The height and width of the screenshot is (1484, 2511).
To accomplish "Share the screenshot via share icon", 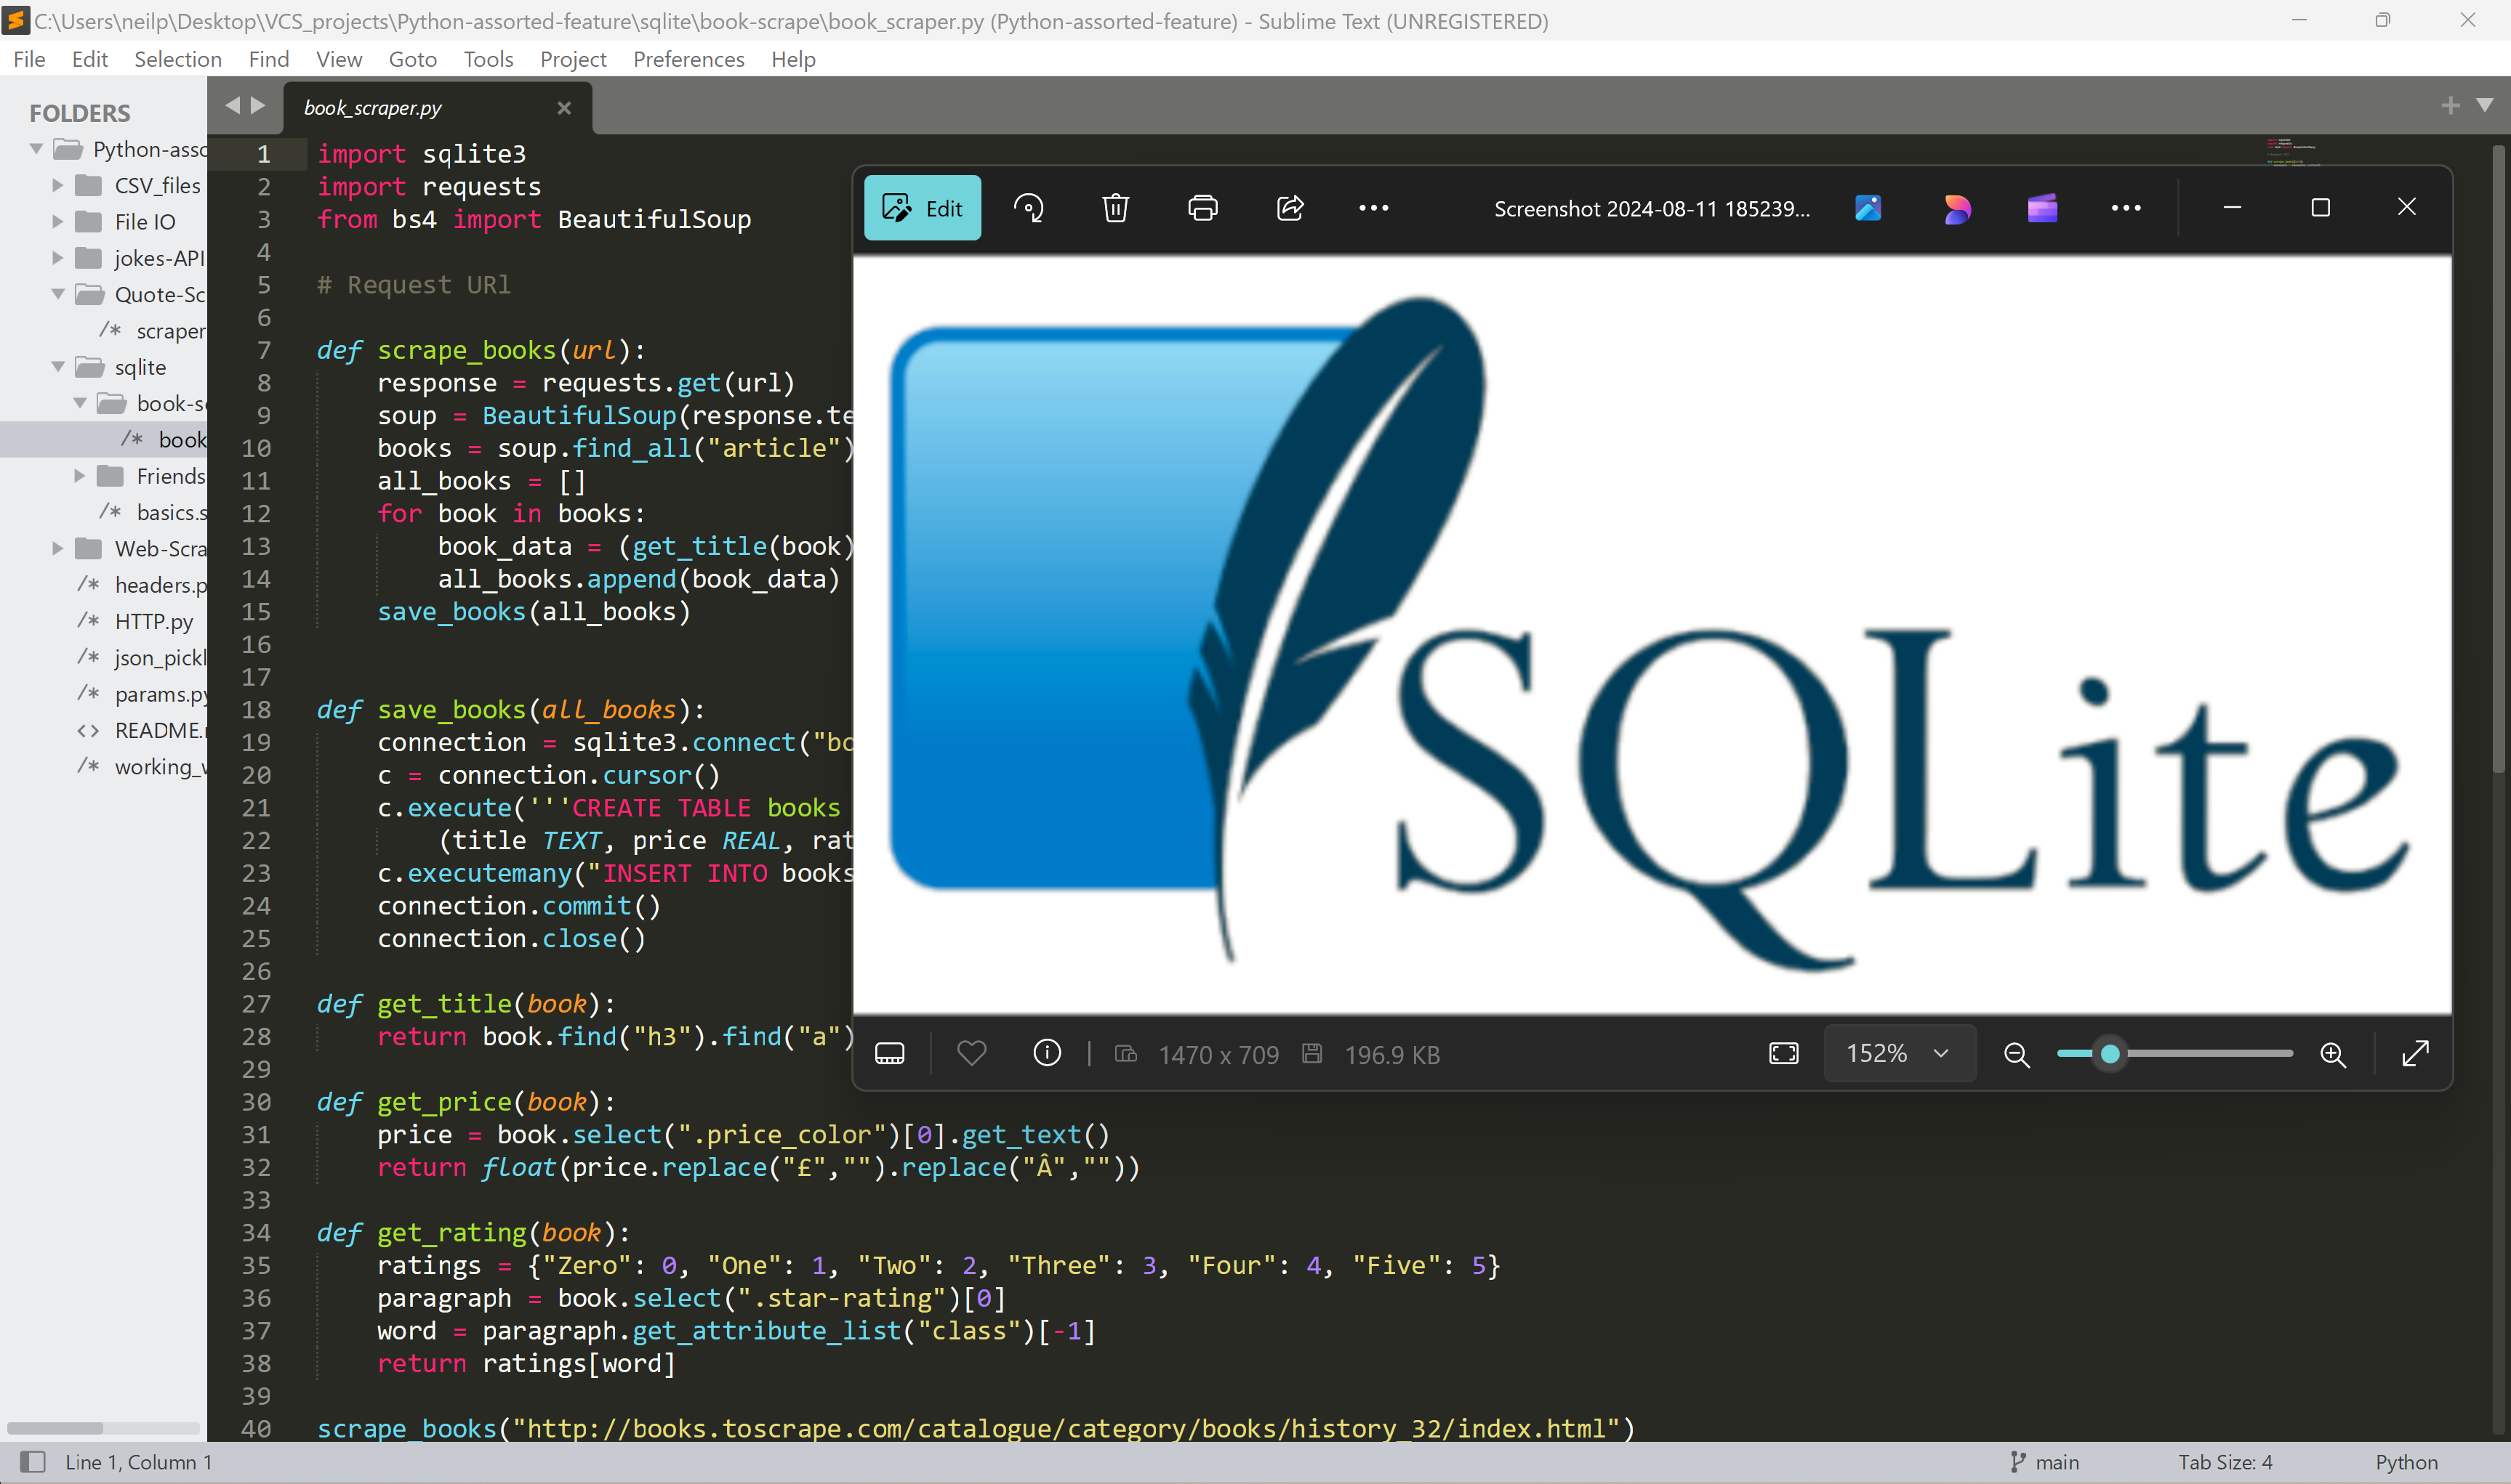I will [1289, 208].
